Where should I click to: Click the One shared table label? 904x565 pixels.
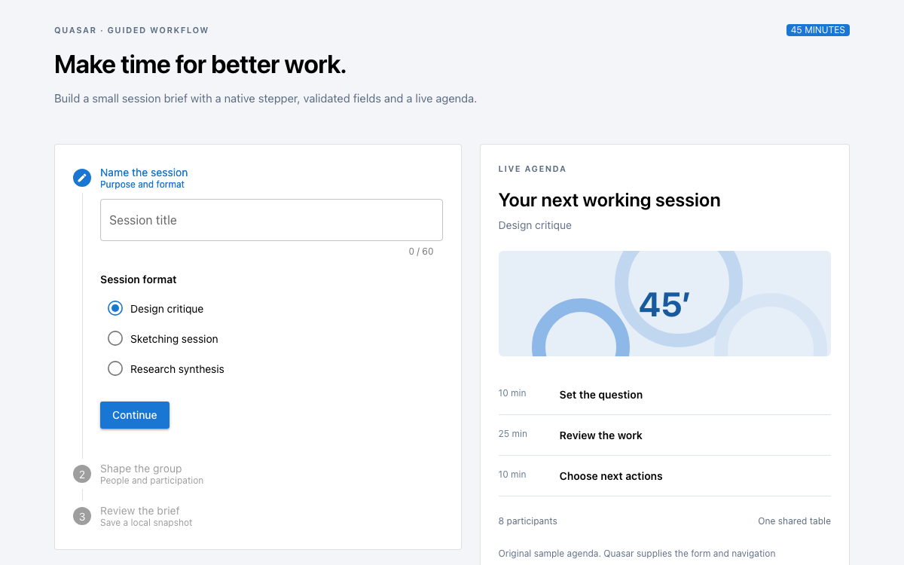(794, 521)
